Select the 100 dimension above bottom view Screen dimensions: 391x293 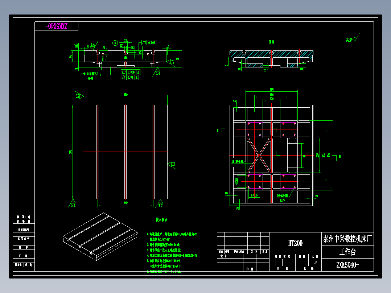(x=272, y=99)
